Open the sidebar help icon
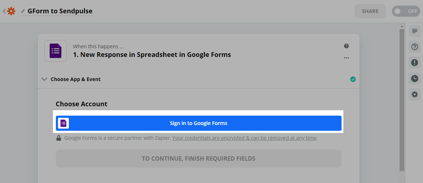 (x=415, y=47)
